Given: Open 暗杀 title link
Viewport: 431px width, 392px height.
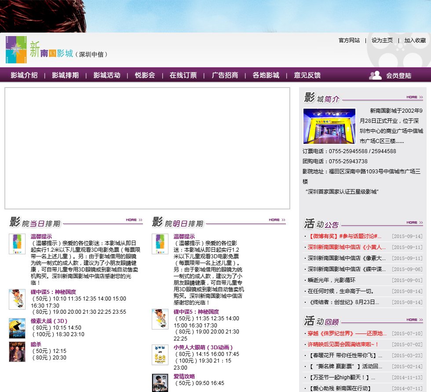Looking at the screenshot, I should pyautogui.click(x=36, y=344).
